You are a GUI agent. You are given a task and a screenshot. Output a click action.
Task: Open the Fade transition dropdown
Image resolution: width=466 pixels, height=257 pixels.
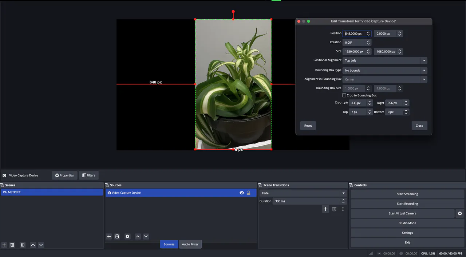[x=303, y=193]
